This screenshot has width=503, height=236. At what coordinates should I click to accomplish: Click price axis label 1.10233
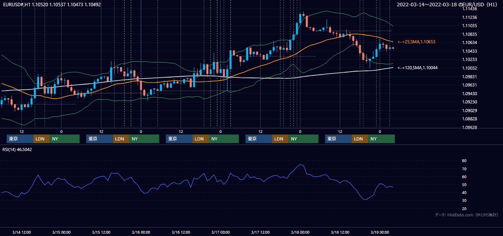[470, 59]
